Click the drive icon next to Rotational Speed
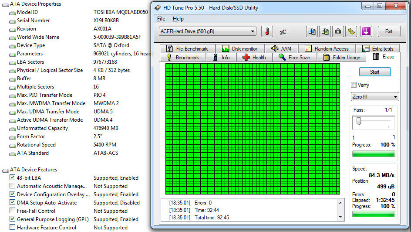 (12, 146)
